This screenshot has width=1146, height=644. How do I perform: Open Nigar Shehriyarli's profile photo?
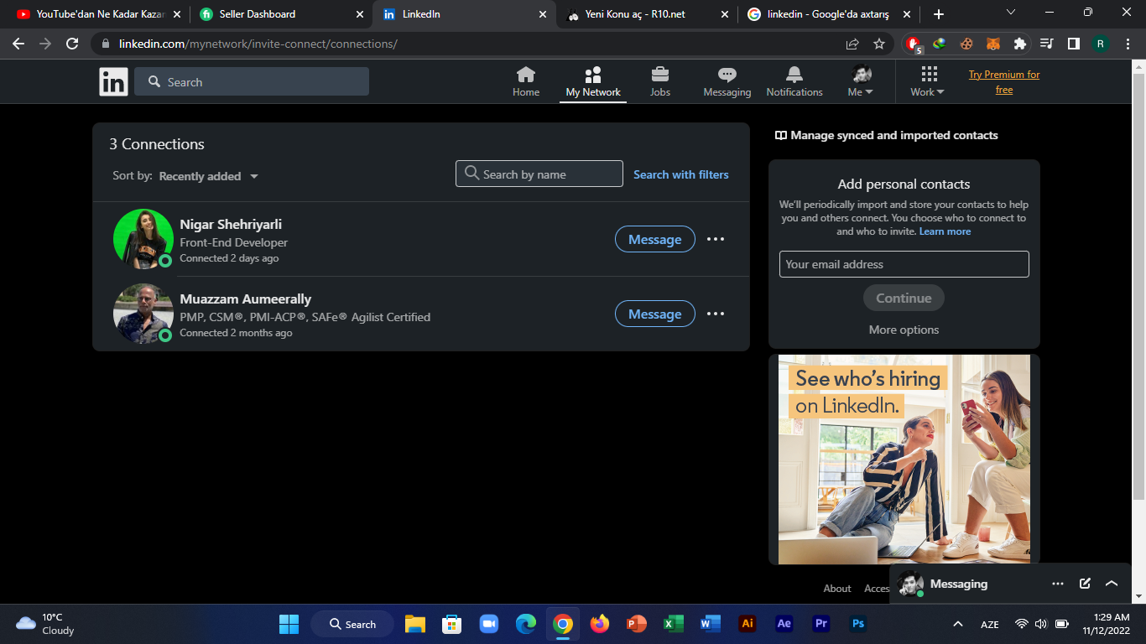pyautogui.click(x=143, y=239)
